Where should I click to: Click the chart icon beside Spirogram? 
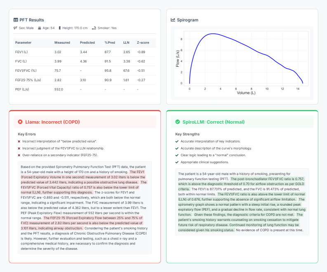click(173, 20)
